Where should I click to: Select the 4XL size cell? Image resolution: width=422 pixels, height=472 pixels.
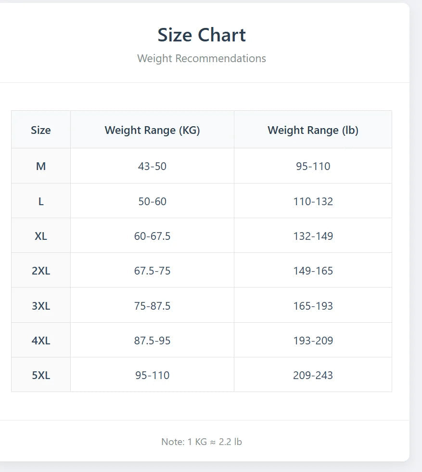tap(41, 341)
